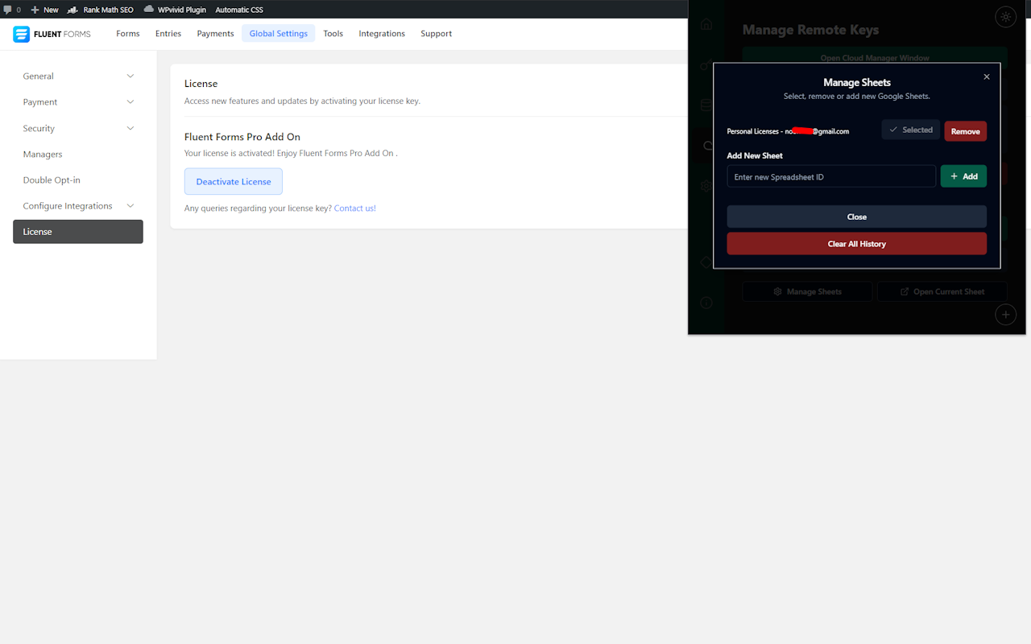
Task: Go to the Forms tab
Action: point(128,34)
